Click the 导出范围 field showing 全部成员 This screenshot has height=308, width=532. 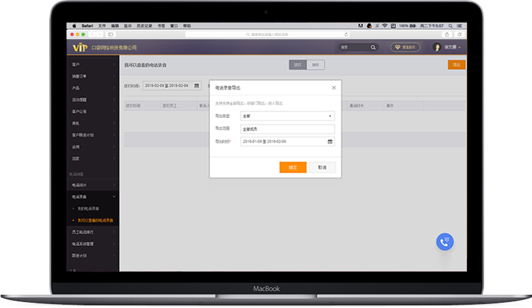point(287,129)
